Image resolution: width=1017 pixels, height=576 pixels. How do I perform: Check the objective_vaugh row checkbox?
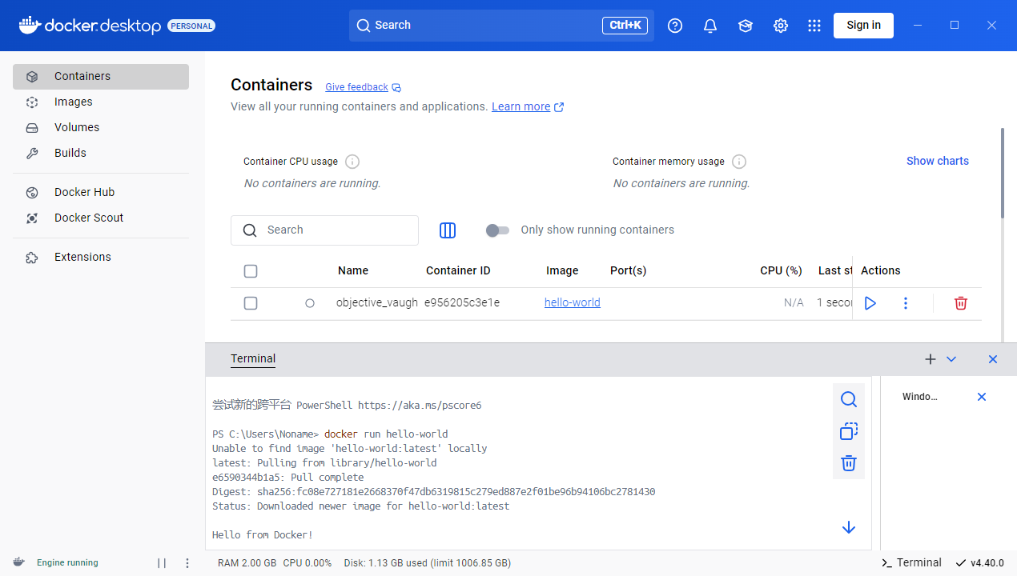point(251,303)
